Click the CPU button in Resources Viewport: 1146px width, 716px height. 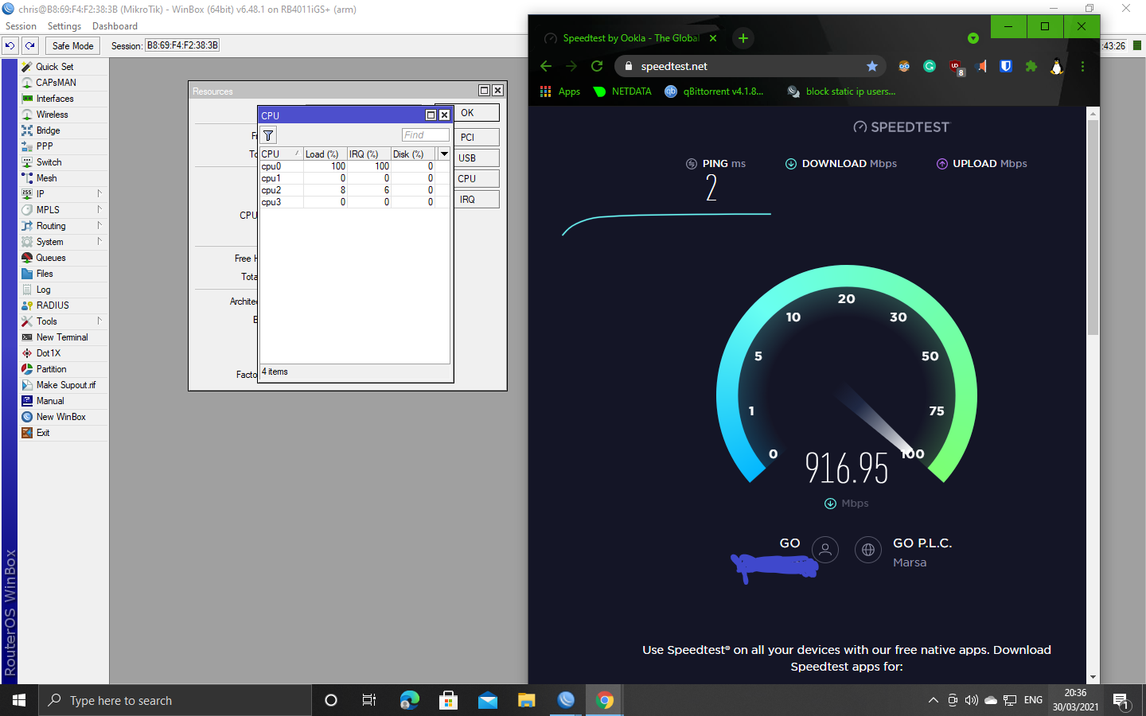[477, 178]
